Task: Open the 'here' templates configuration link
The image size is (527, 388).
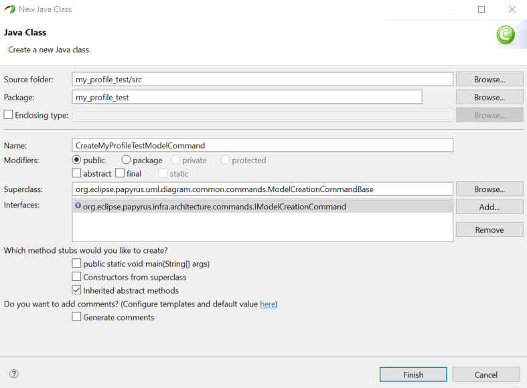Action: [x=268, y=304]
